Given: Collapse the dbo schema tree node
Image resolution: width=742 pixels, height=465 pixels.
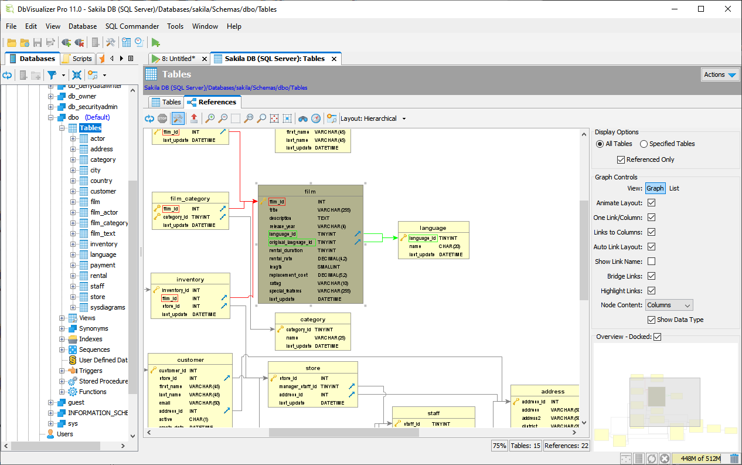Looking at the screenshot, I should (50, 117).
